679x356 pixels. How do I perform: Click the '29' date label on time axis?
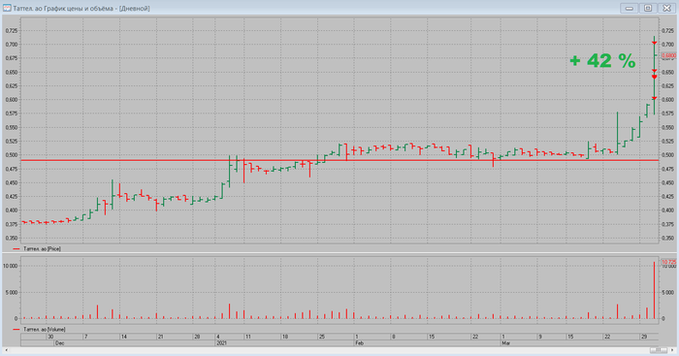point(644,337)
